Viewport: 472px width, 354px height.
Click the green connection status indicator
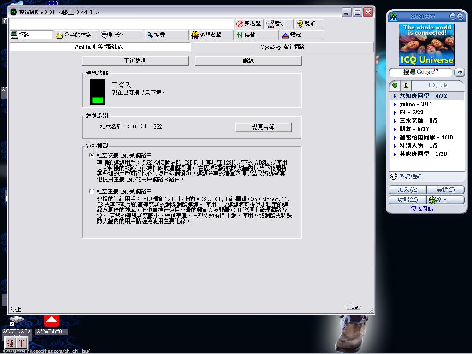tap(98, 92)
